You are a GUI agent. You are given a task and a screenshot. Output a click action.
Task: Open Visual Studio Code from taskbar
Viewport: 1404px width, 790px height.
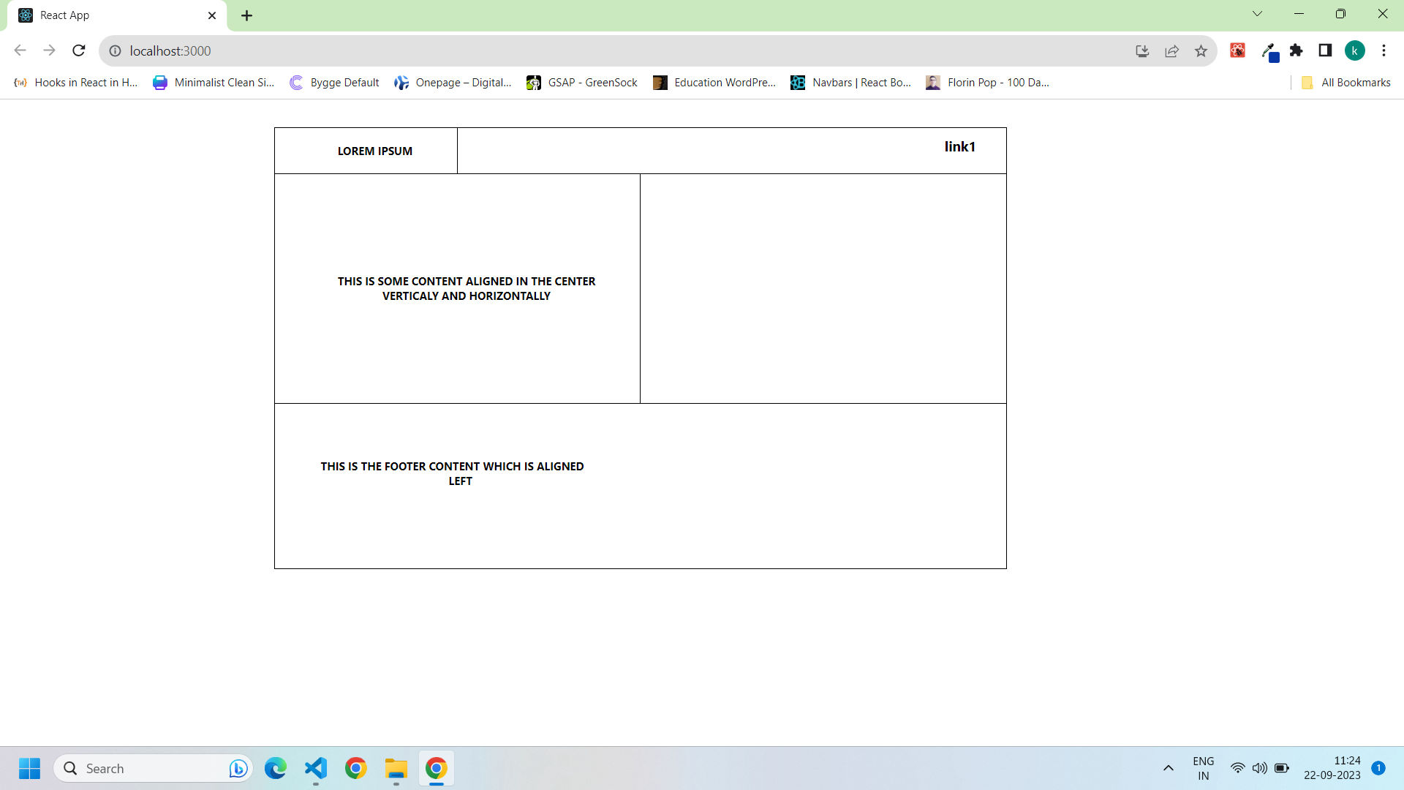point(316,768)
